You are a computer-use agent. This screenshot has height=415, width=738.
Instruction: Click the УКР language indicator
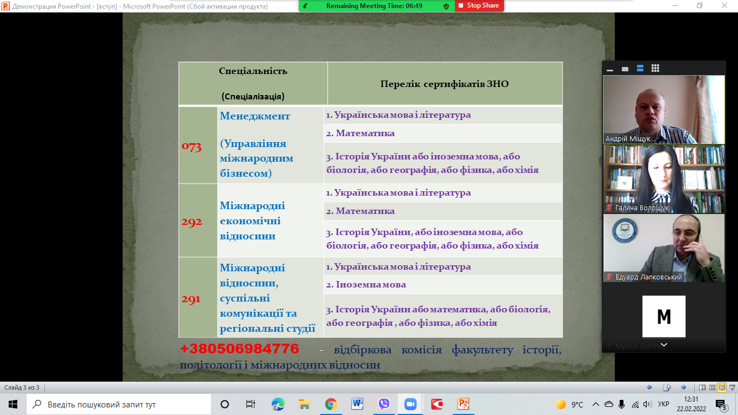663,404
